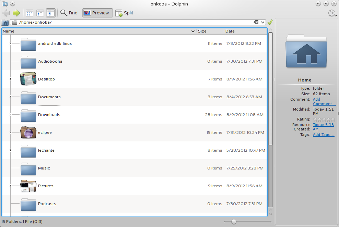Go forward with the green arrow
Screen dimensions: 339x227
tap(16, 13)
